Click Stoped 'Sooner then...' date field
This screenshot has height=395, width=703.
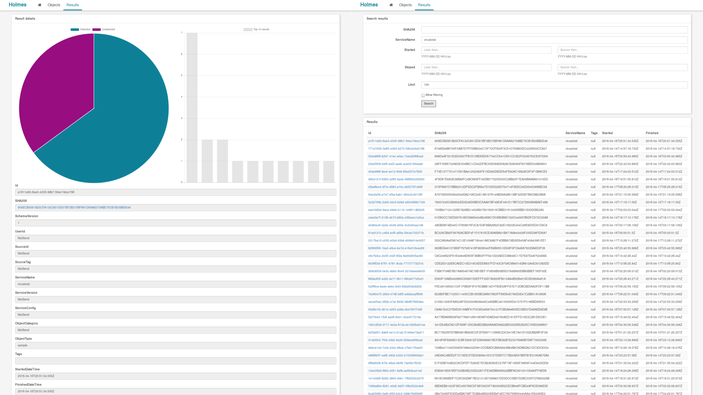click(x=622, y=68)
